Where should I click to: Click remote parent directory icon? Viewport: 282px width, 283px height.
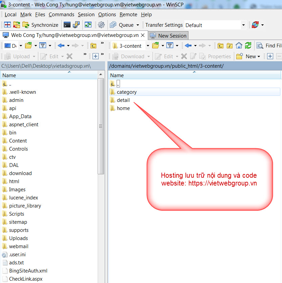[221, 46]
